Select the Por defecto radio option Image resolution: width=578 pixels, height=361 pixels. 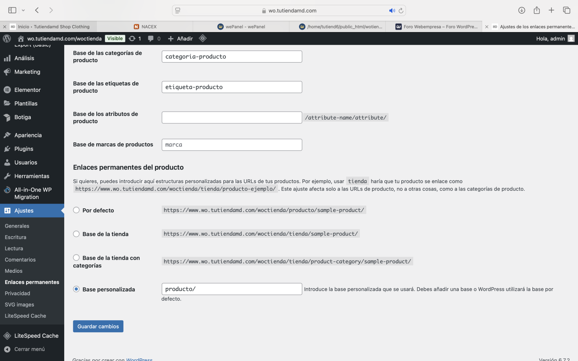click(x=76, y=210)
